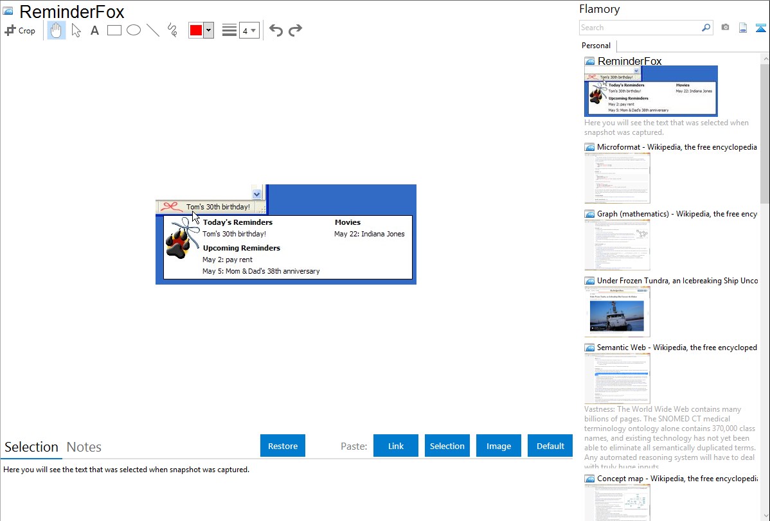Open the Graph (mathematics) snapshot thumbnail

pyautogui.click(x=617, y=245)
